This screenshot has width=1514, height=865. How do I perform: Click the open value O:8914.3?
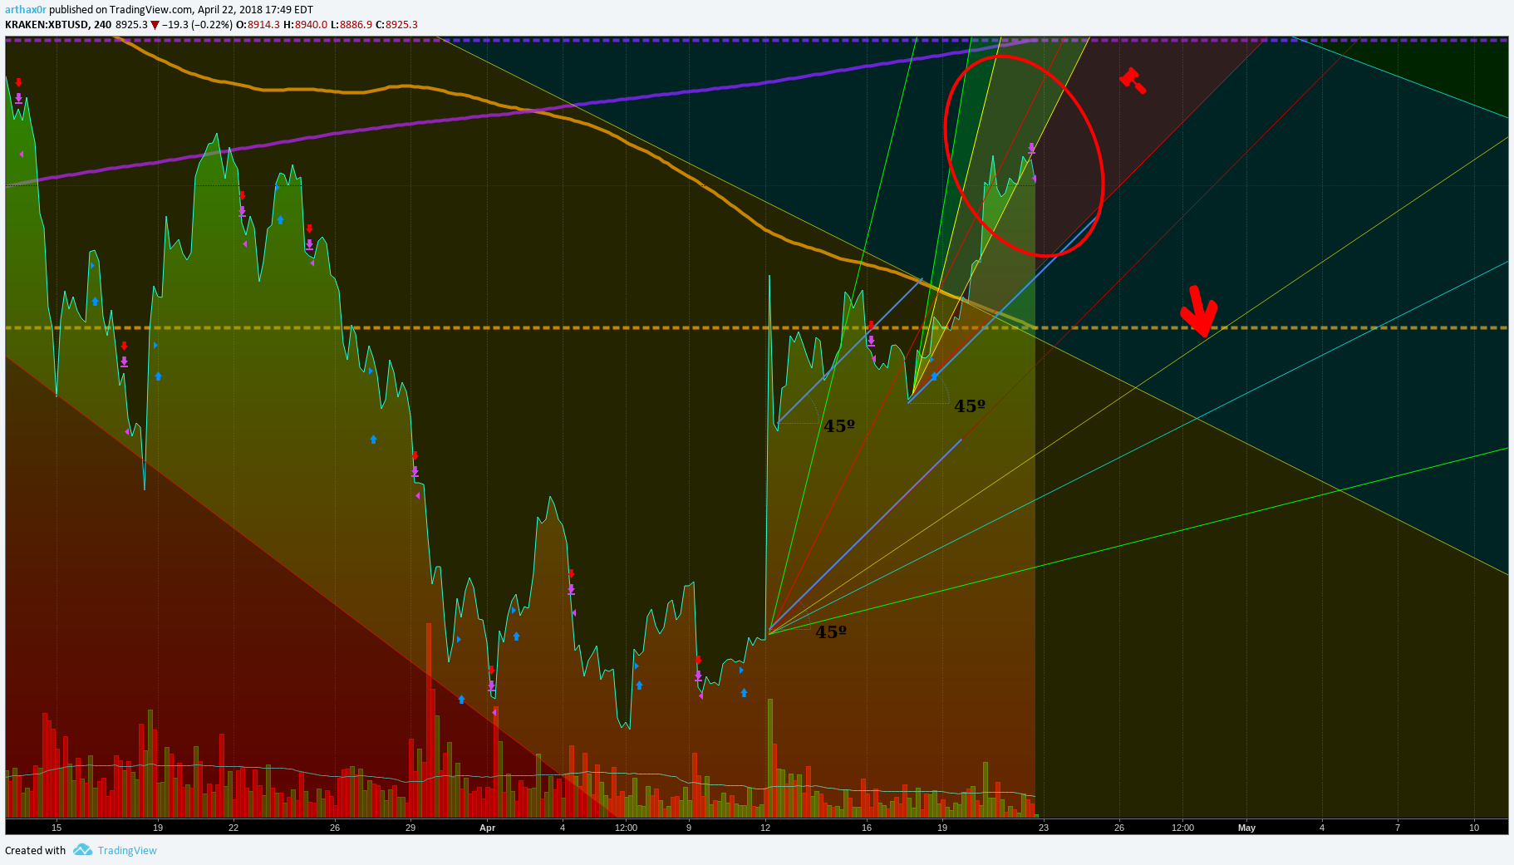(258, 24)
